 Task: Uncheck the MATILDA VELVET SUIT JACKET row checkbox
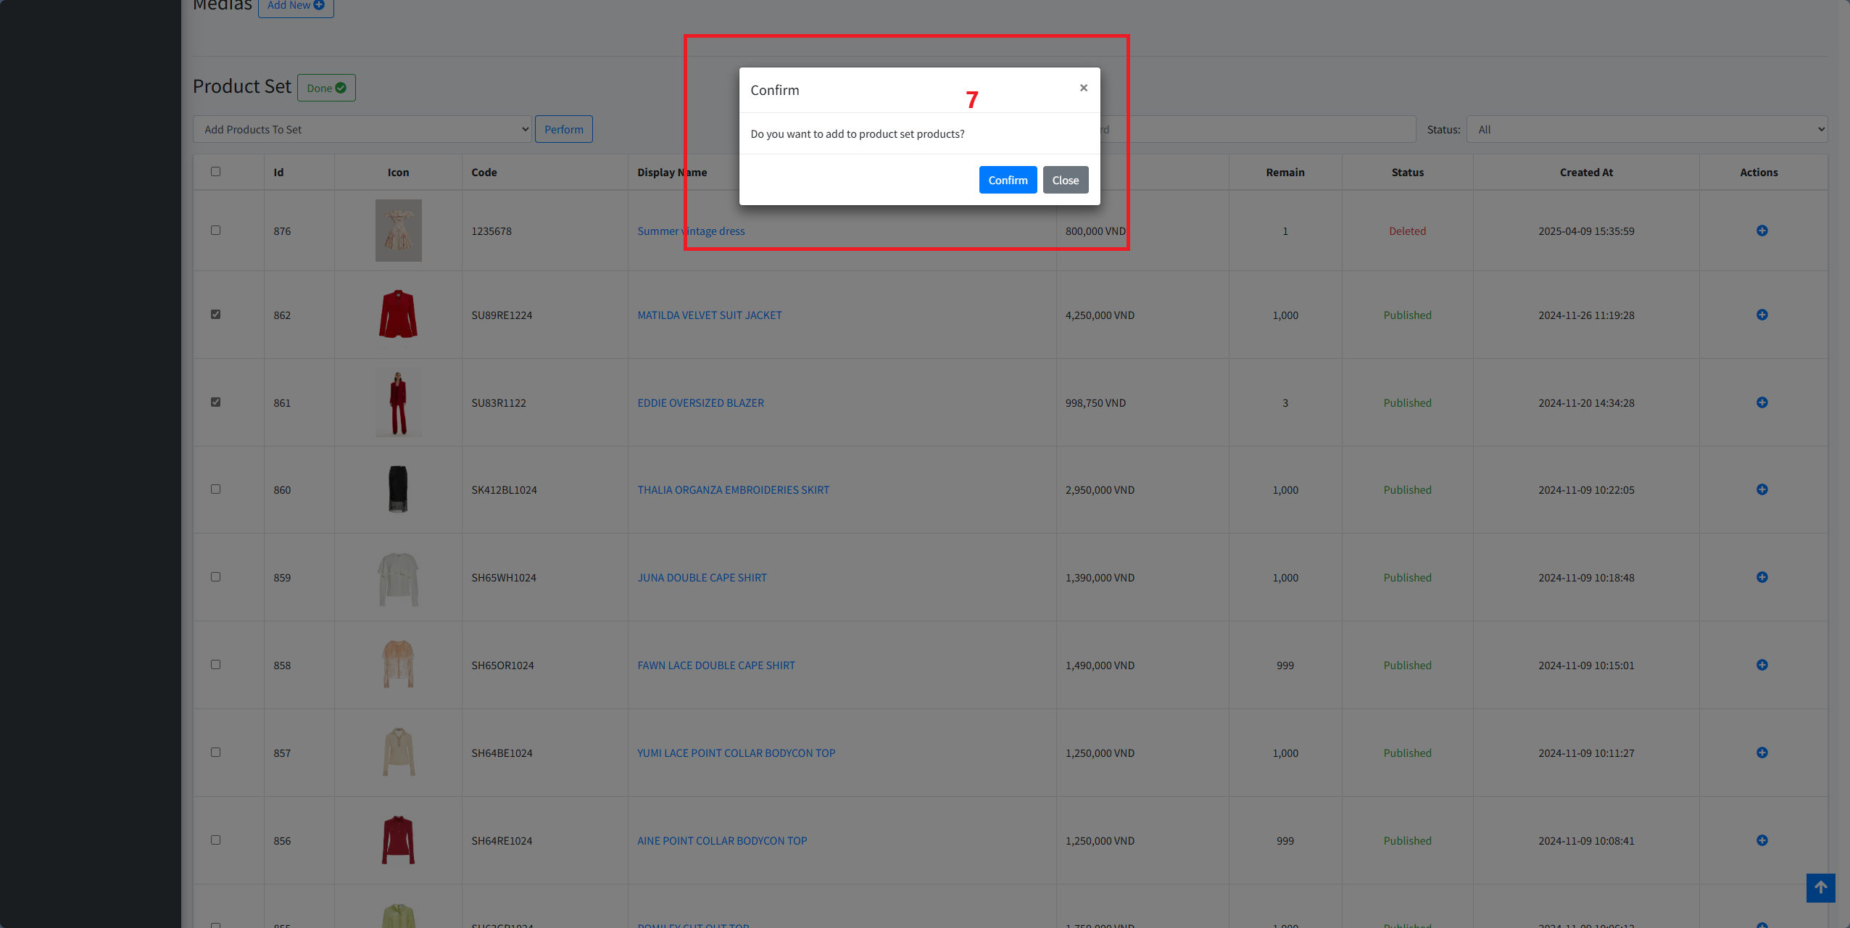[x=215, y=315]
